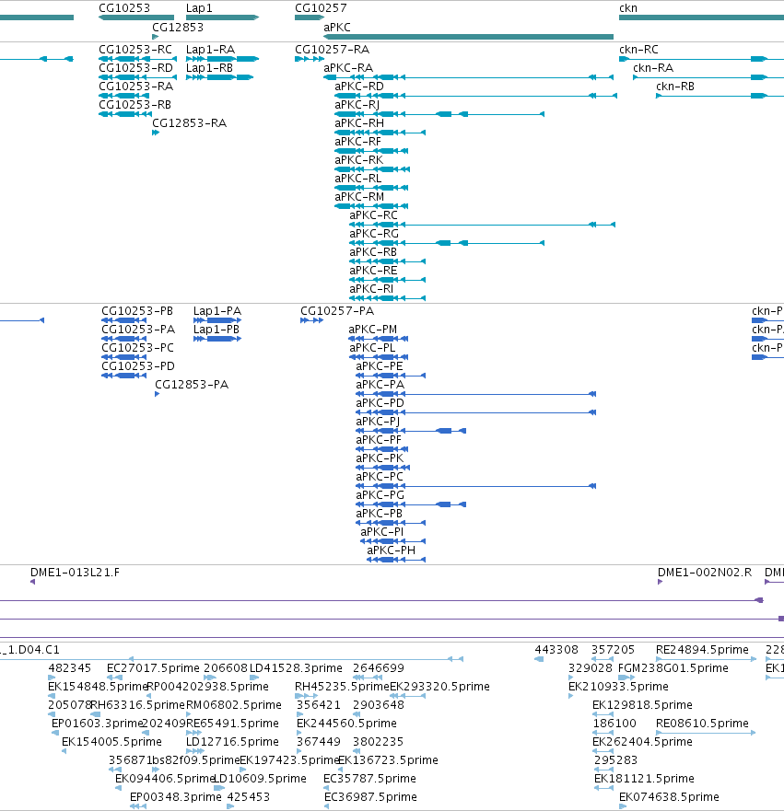This screenshot has width=784, height=811.
Task: Select transcript CG12853-RA
Action: 156,133
